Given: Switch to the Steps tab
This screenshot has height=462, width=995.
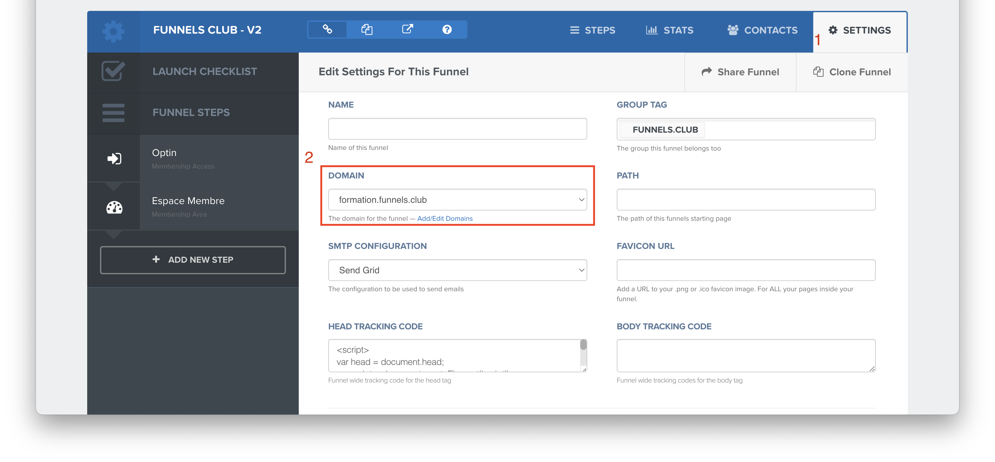Looking at the screenshot, I should pyautogui.click(x=592, y=30).
